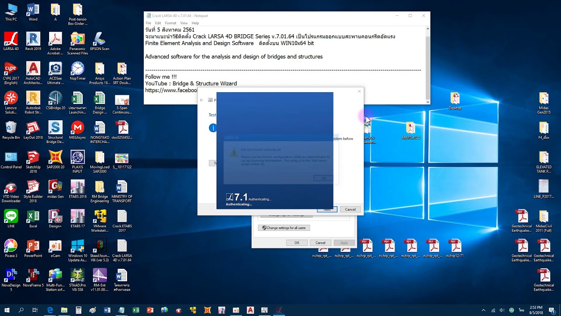
Task: Click inside the Notepad text area
Action: (x=284, y=65)
